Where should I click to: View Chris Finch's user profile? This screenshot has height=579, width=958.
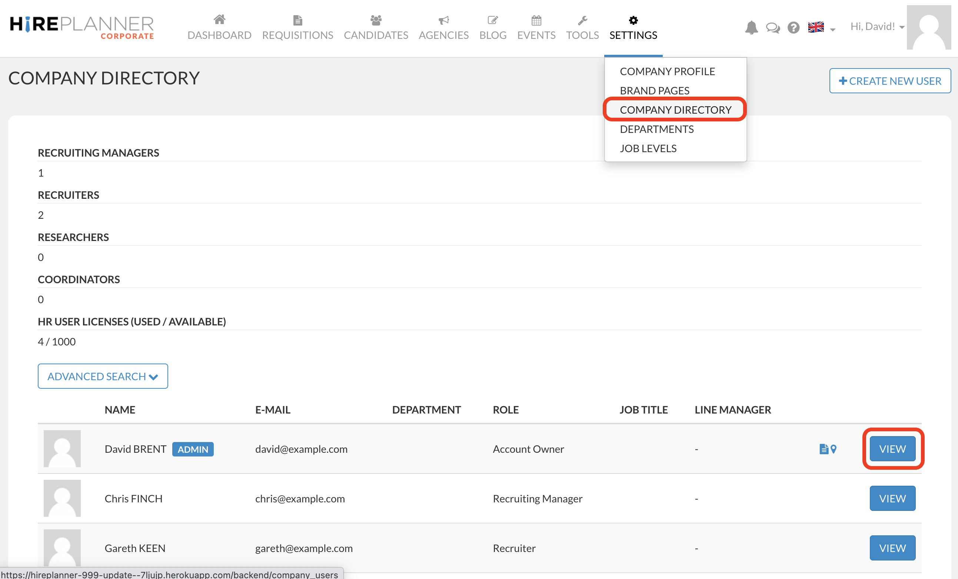click(x=892, y=498)
